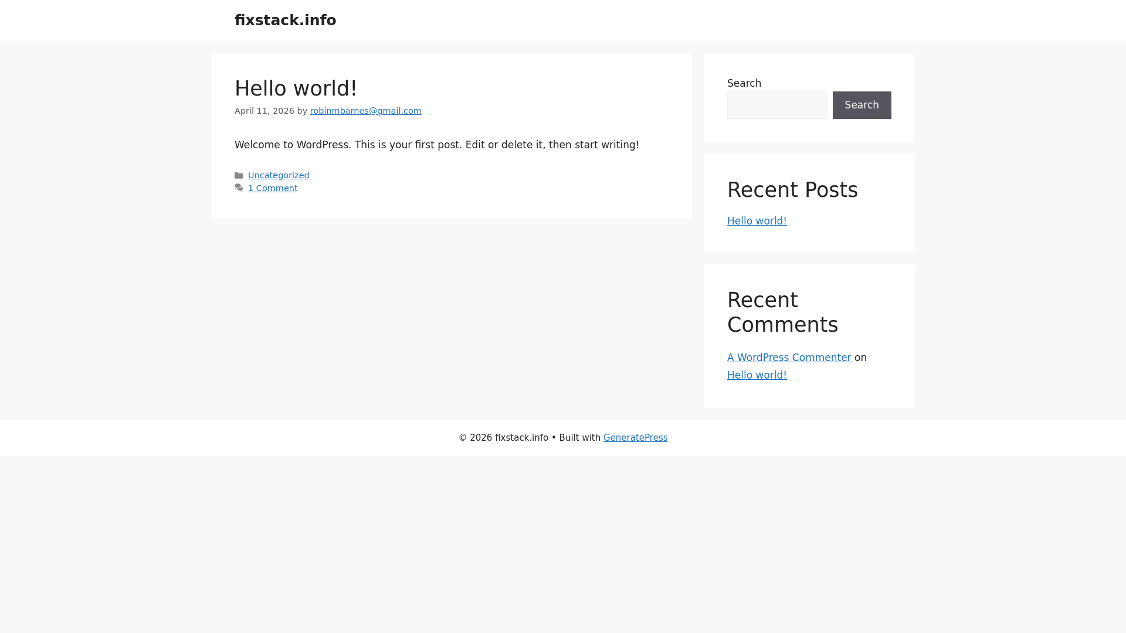Open the GeneratePress footer link
Image resolution: width=1126 pixels, height=633 pixels.
point(635,438)
